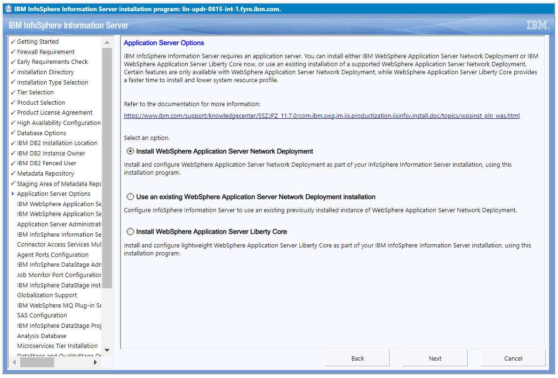The image size is (558, 378).
Task: Select Install WebSphere Application Server Network Deployment
Action: [x=130, y=151]
